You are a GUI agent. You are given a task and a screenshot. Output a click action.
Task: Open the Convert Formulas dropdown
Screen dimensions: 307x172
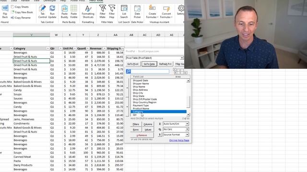[x=166, y=11]
